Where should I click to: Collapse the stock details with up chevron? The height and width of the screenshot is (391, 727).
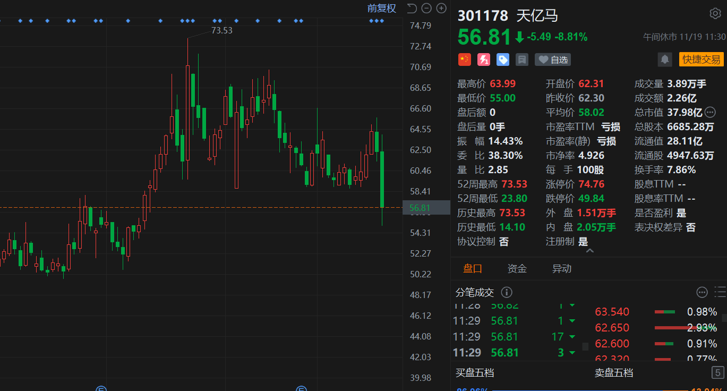[589, 251]
